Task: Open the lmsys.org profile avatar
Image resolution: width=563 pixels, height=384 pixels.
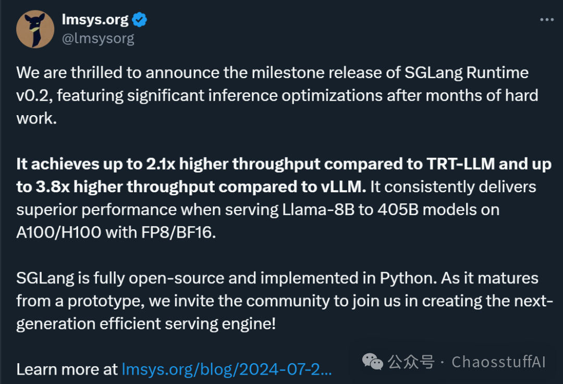Action: 35,29
